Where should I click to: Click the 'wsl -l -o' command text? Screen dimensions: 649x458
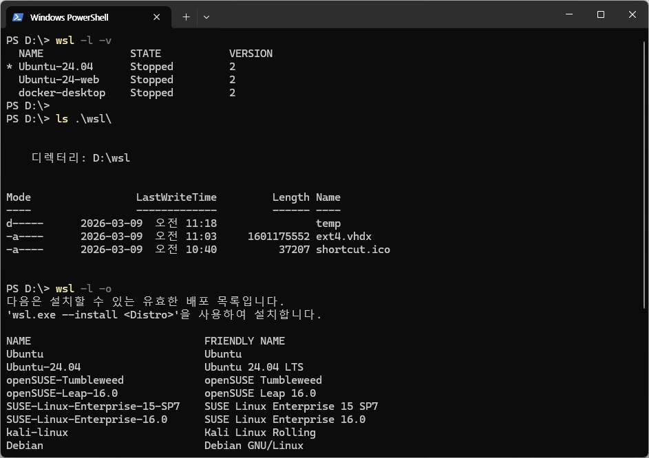(x=83, y=289)
